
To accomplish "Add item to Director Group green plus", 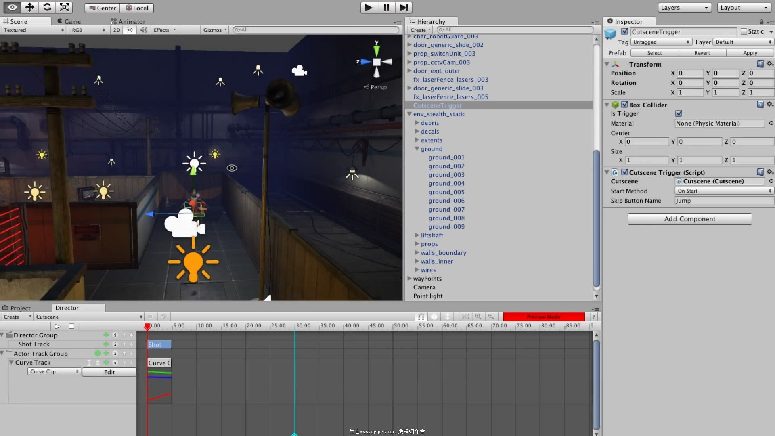I will pyautogui.click(x=106, y=335).
